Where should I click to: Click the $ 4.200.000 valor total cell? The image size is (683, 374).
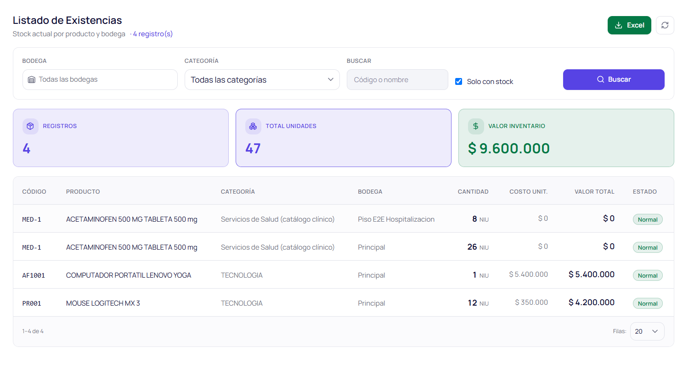[592, 302]
